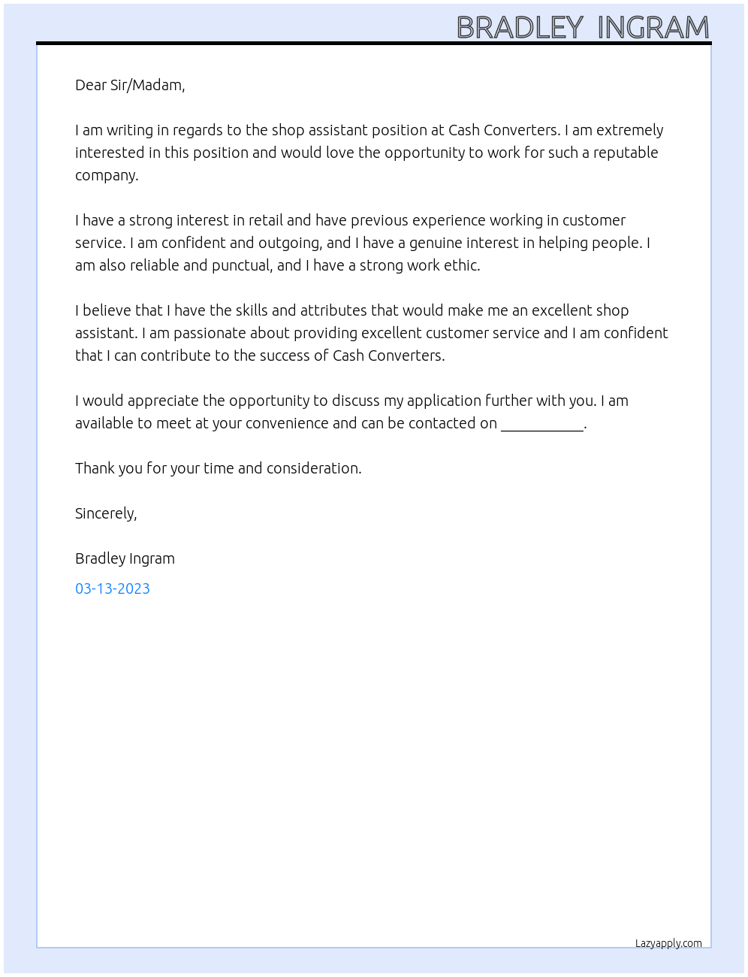This screenshot has width=748, height=977.
Task: Click the blue 03-13-2023 date
Action: 113,588
